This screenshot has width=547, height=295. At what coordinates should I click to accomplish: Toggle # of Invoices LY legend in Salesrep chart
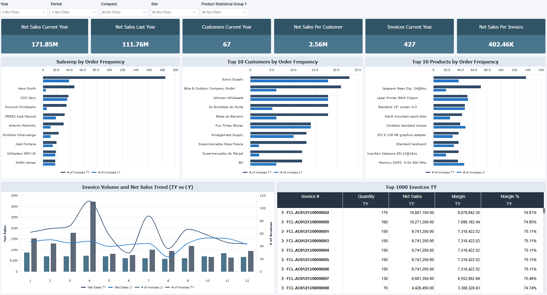click(106, 172)
